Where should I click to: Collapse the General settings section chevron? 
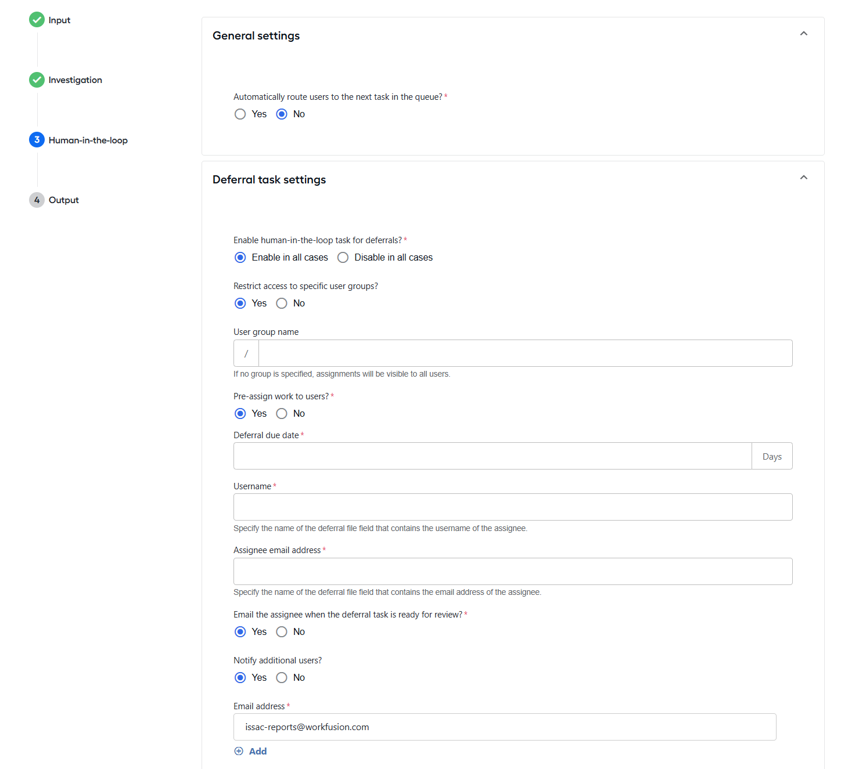click(x=804, y=34)
